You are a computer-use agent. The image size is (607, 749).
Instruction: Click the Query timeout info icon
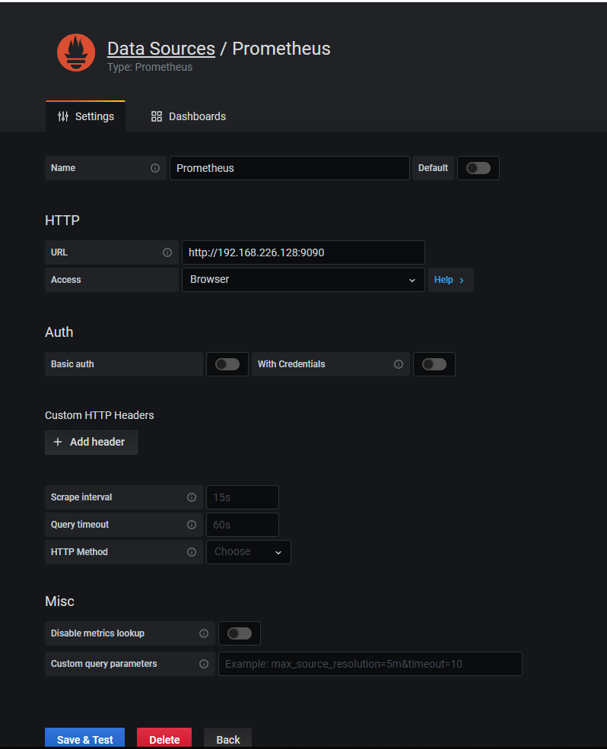tap(192, 525)
